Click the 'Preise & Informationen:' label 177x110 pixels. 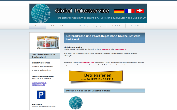(43, 77)
